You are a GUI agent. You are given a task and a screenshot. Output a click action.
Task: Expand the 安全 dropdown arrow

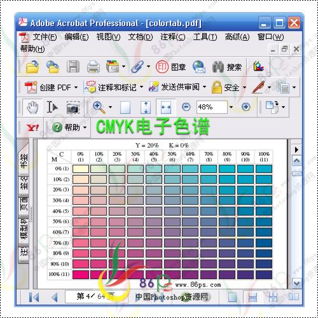pos(244,87)
